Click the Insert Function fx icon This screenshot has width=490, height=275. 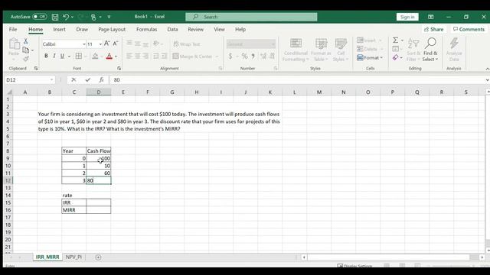[x=101, y=79]
